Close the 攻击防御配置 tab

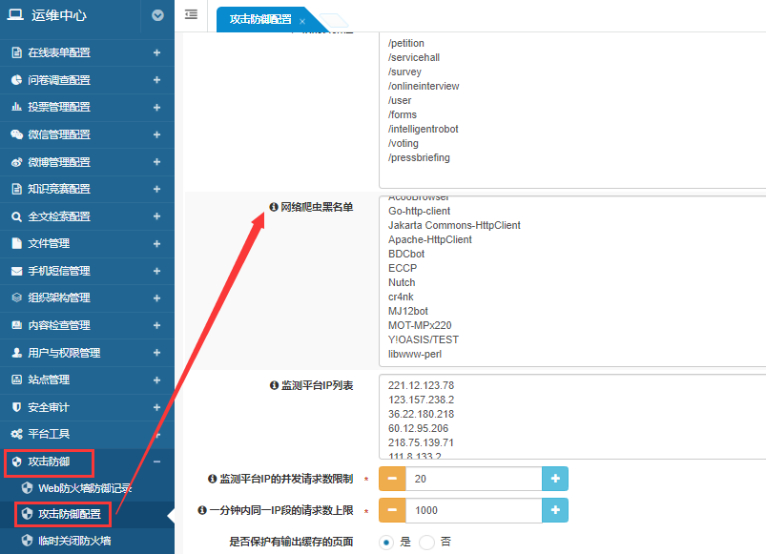302,21
